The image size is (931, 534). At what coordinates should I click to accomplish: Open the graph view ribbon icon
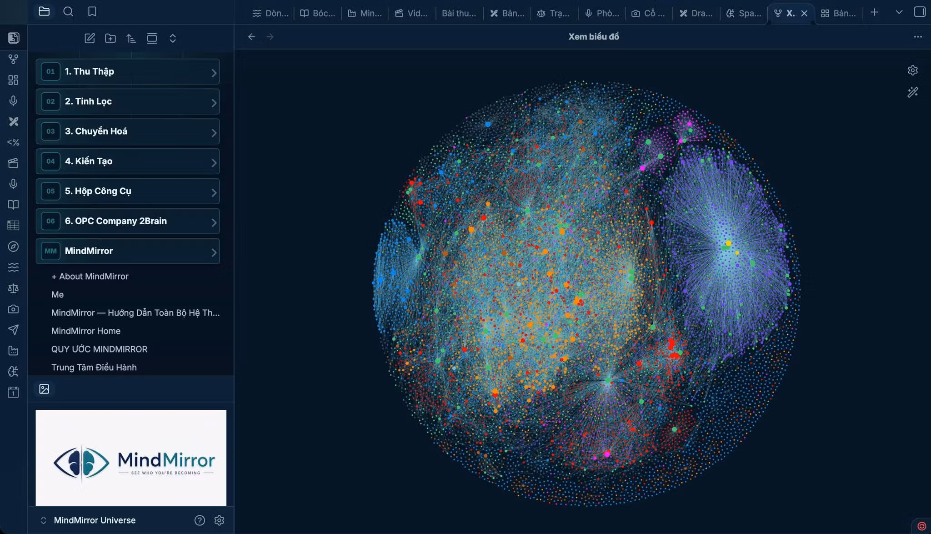(x=13, y=59)
